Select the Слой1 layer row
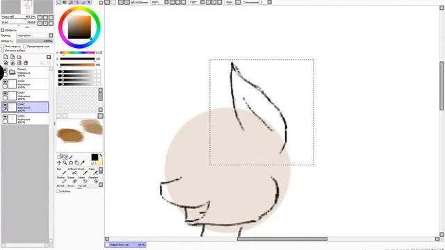The height and width of the screenshot is (250, 445). tap(25, 119)
